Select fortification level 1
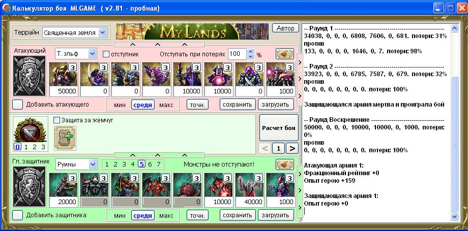 (26, 147)
